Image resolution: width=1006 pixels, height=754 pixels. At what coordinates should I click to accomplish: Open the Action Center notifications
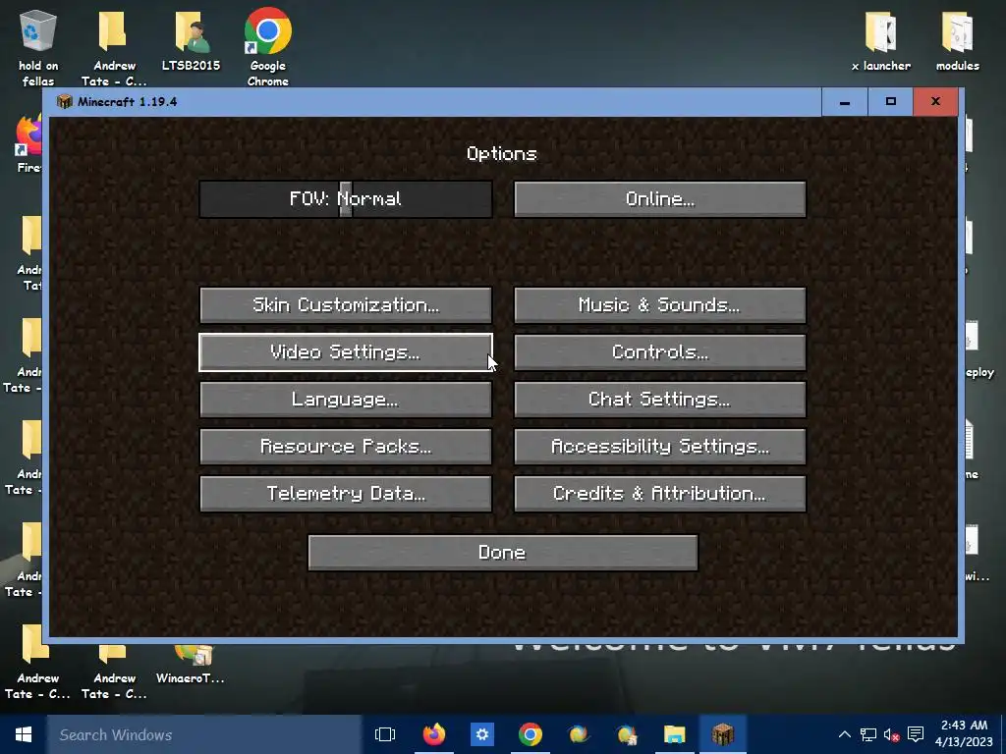pos(916,734)
